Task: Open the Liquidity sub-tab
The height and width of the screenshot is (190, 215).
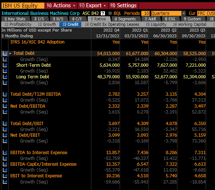Action: (156, 24)
